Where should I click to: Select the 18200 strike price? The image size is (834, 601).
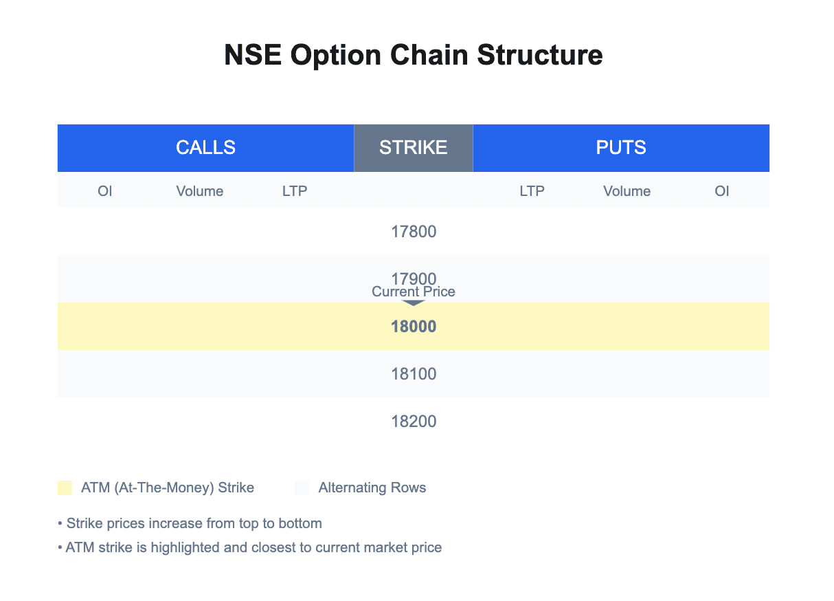tap(414, 422)
